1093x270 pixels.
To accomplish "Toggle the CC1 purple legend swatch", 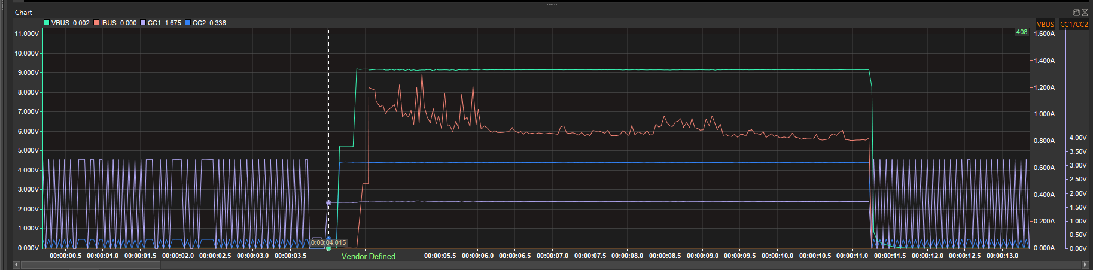I will 143,23.
